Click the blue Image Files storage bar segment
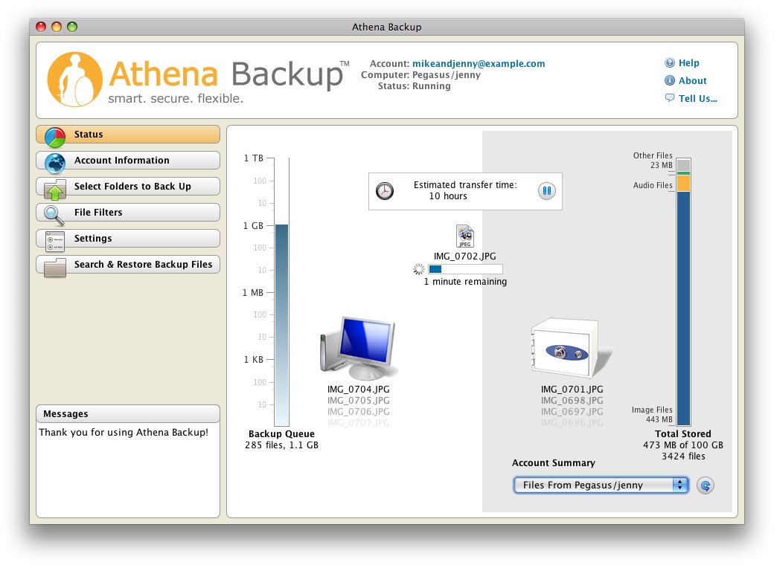 click(683, 308)
